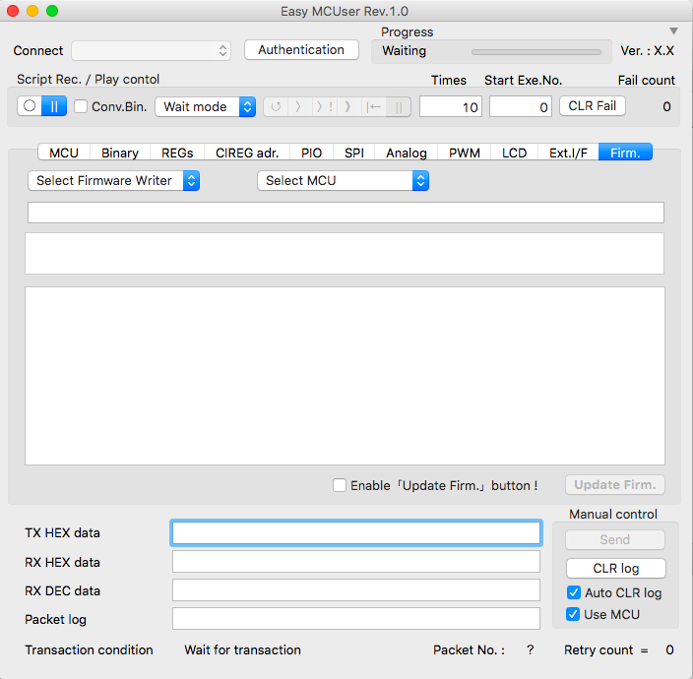Click the chevron with exclamation play icon
The height and width of the screenshot is (679, 693).
click(325, 107)
